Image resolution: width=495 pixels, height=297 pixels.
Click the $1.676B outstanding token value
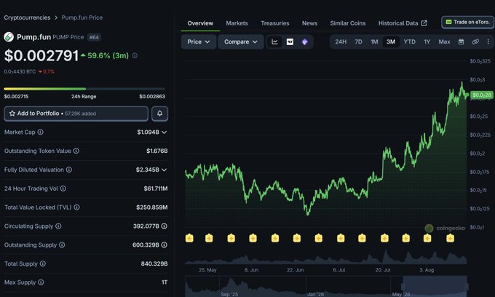click(157, 151)
